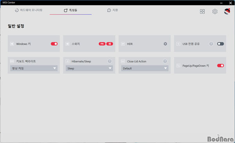Open the 하드웨어 모니터링 tab
This screenshot has width=235, height=143.
(29, 10)
